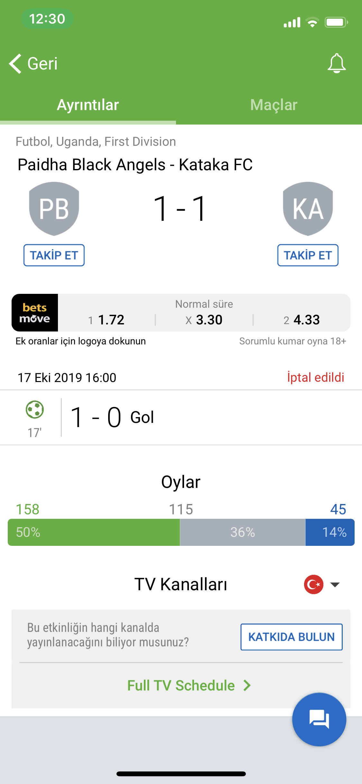Tap the KATKIDA BULUN button
This screenshot has height=784, width=362.
(292, 637)
